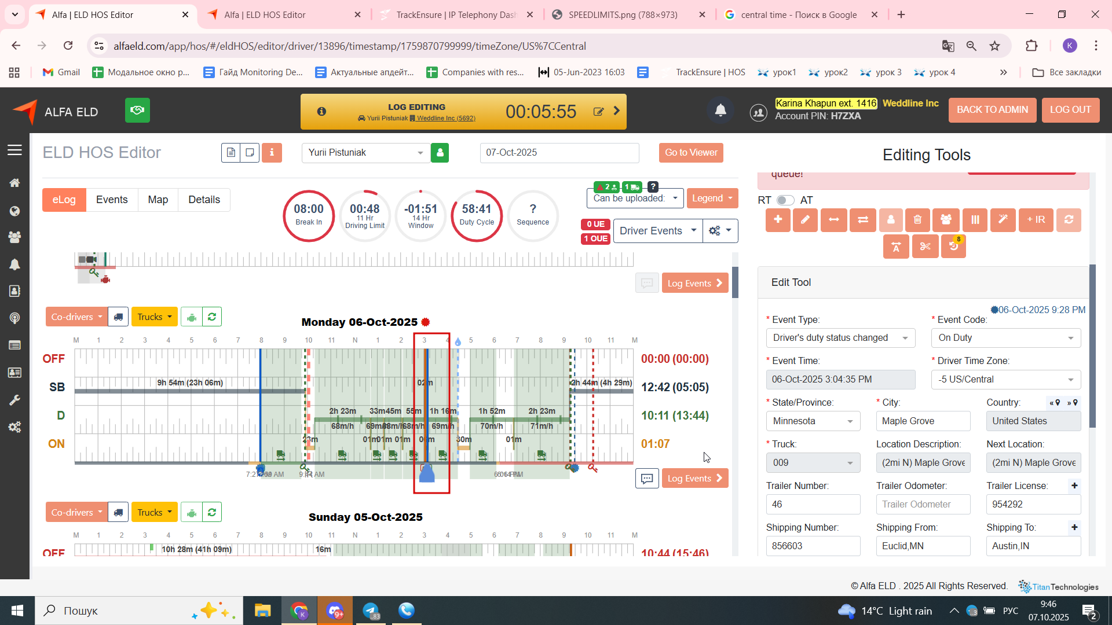
Task: Switch to the Map tab
Action: coord(158,200)
